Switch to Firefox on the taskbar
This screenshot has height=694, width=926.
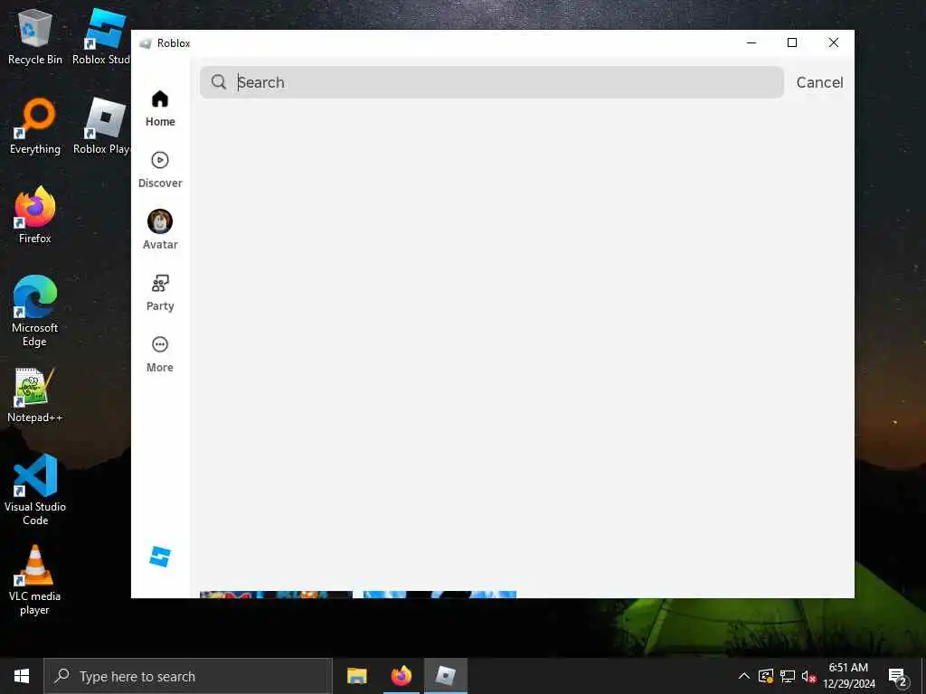(x=401, y=676)
